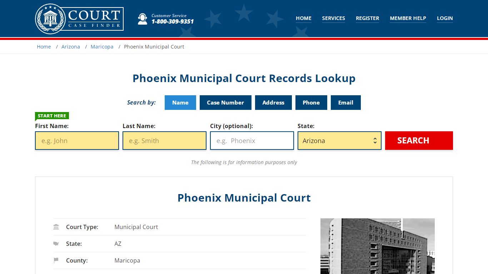
Task: Click the Municipal Court value text
Action: pos(136,227)
